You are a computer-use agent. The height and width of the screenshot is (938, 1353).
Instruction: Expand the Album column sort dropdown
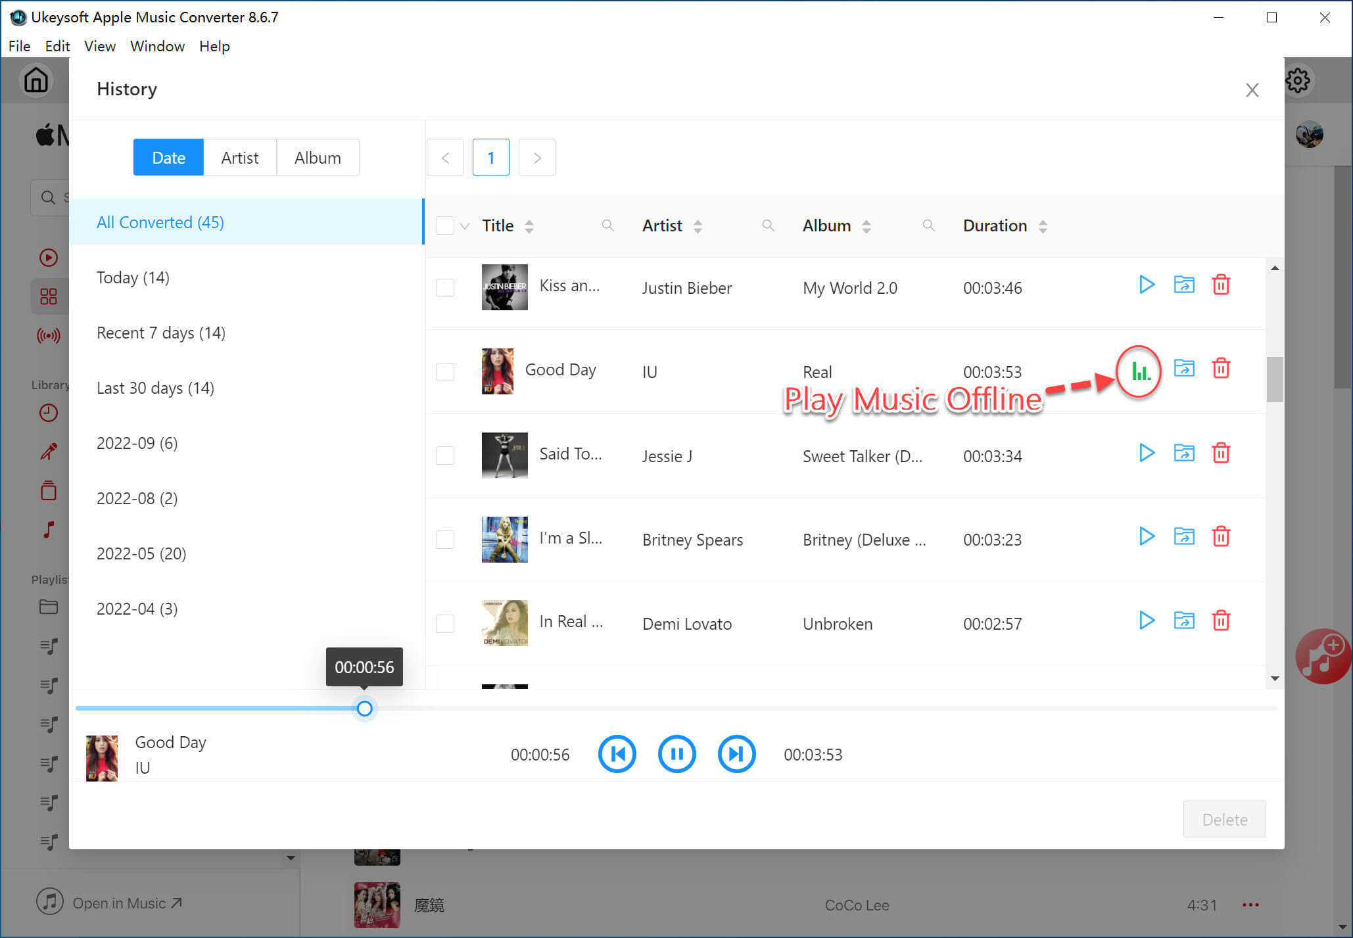tap(868, 226)
